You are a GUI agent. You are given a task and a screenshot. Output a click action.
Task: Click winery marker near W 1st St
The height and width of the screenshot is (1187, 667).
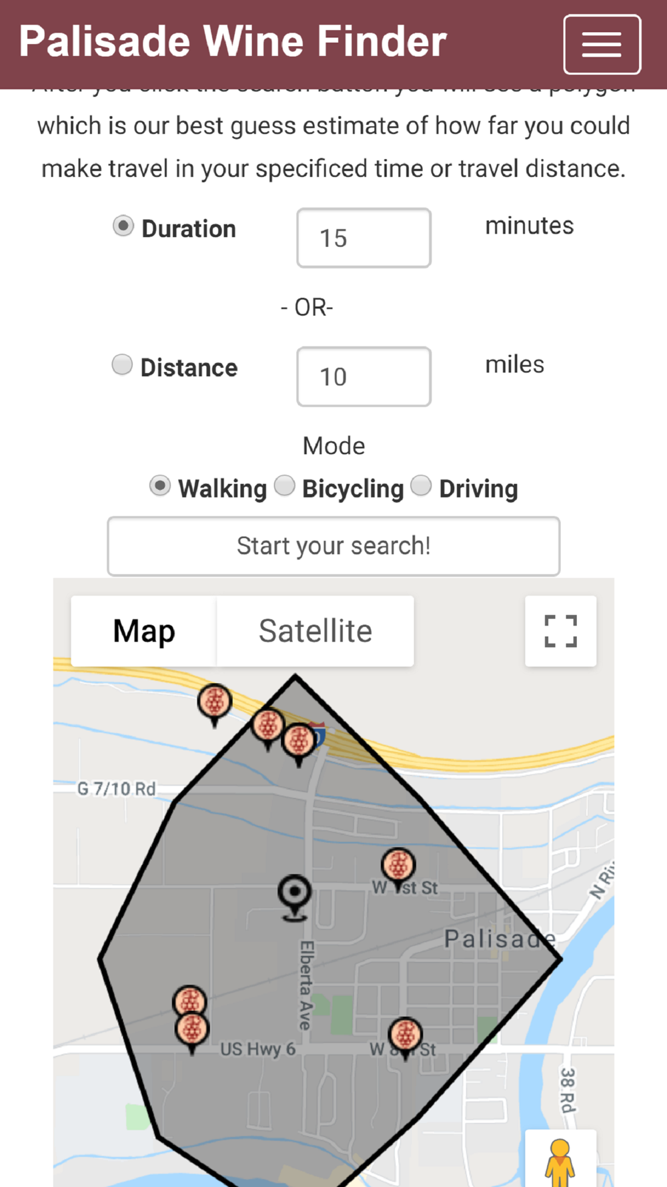(398, 869)
